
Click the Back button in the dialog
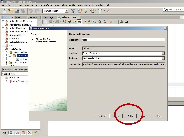102,116
